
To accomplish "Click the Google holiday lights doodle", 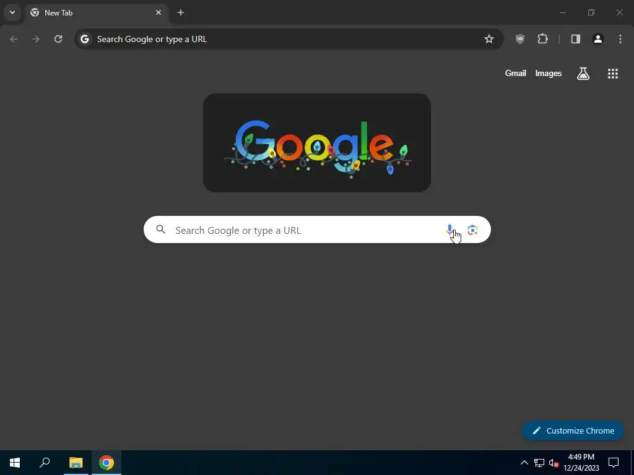I will (317, 143).
